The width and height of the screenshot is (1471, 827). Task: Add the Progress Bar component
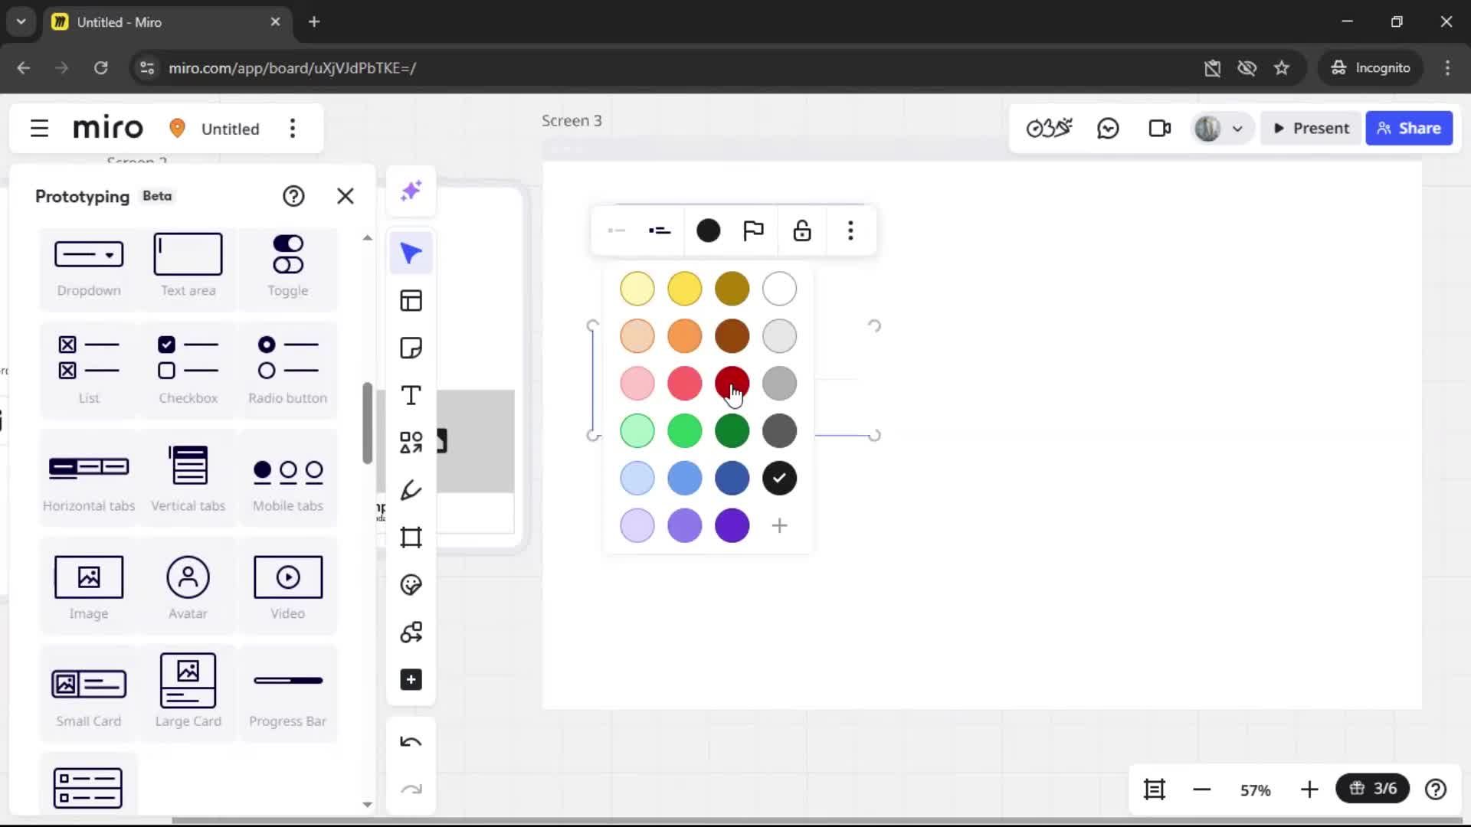coord(288,695)
